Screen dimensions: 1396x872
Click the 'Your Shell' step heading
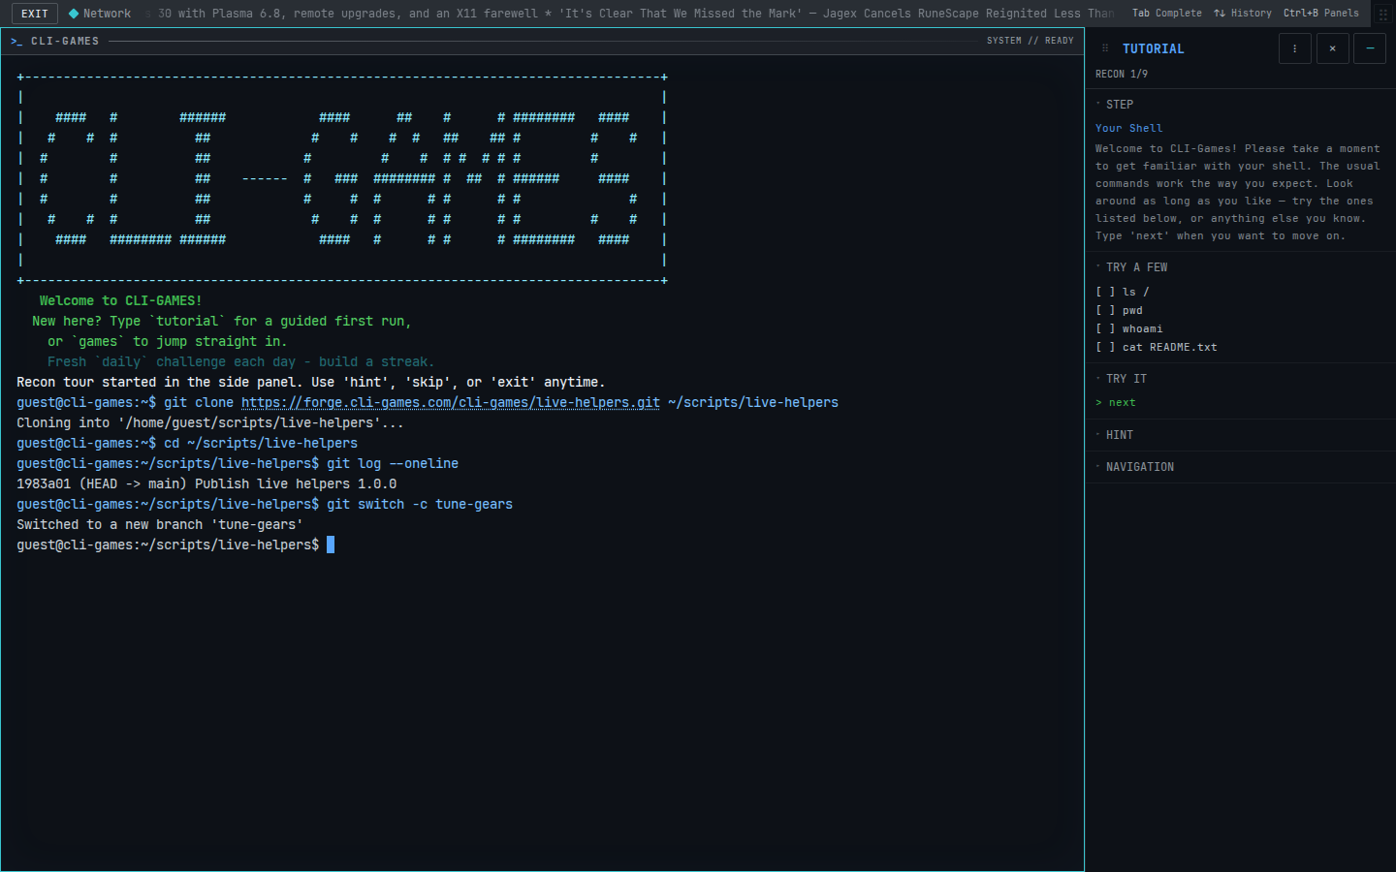[1129, 128]
